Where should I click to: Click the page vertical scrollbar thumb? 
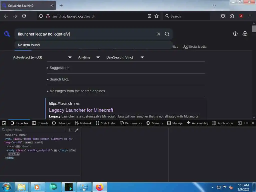tap(254, 29)
